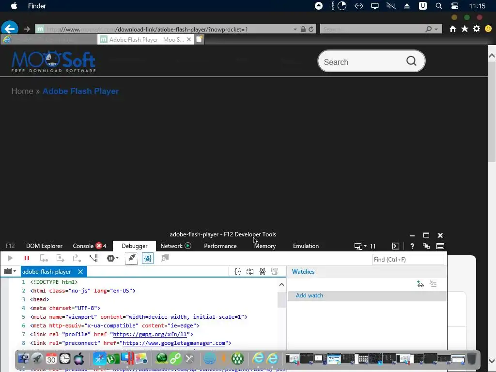Image resolution: width=496 pixels, height=372 pixels.
Task: Click the browser Home icon
Action: point(453,29)
